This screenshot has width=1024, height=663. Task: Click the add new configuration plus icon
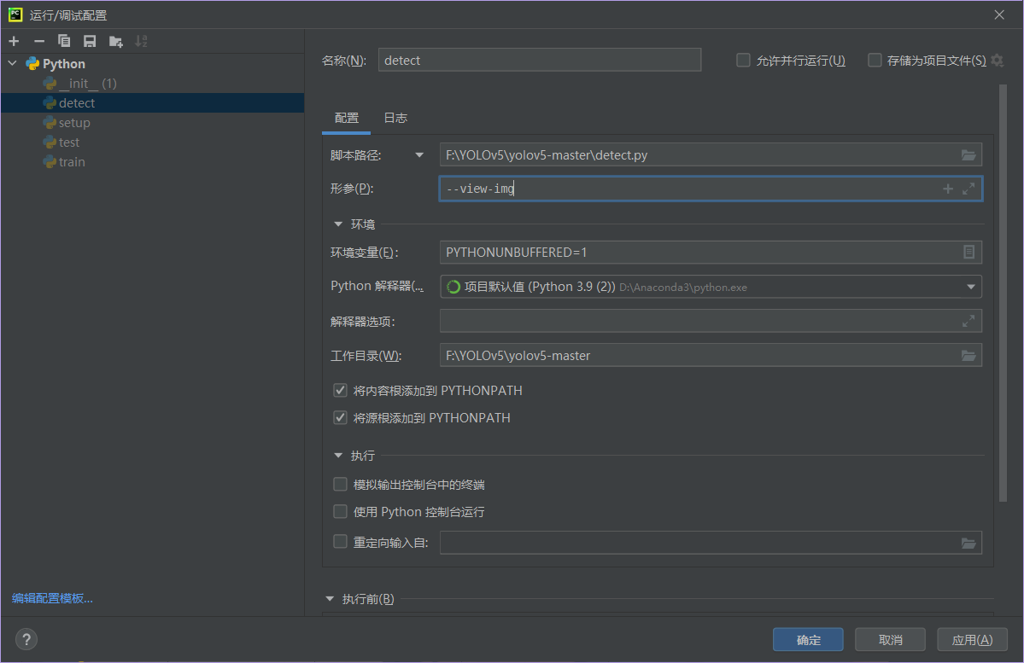[14, 41]
